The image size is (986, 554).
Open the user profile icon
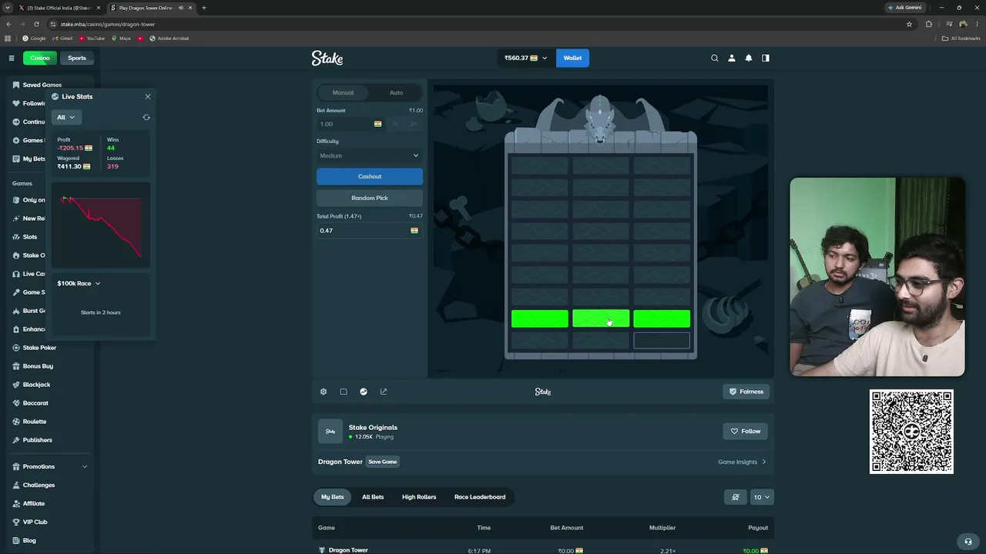(x=732, y=58)
